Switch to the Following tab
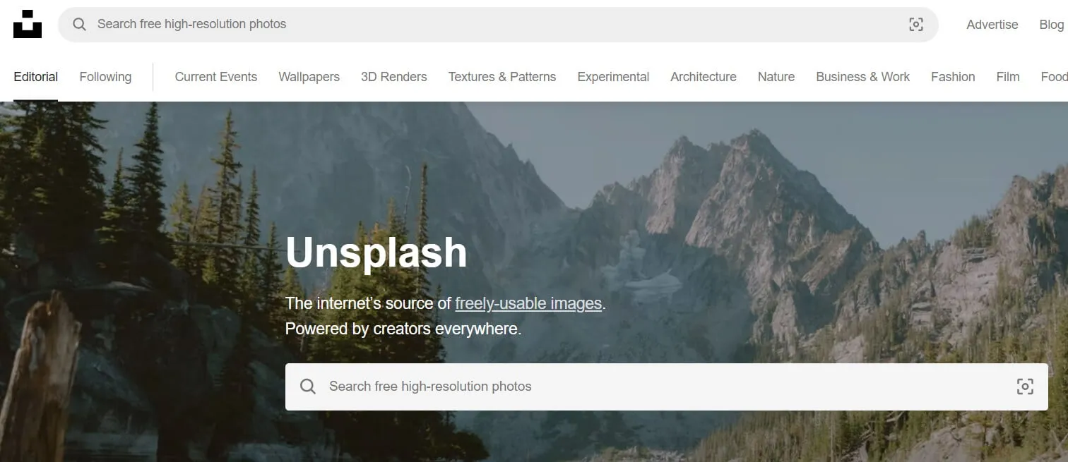 click(x=105, y=77)
